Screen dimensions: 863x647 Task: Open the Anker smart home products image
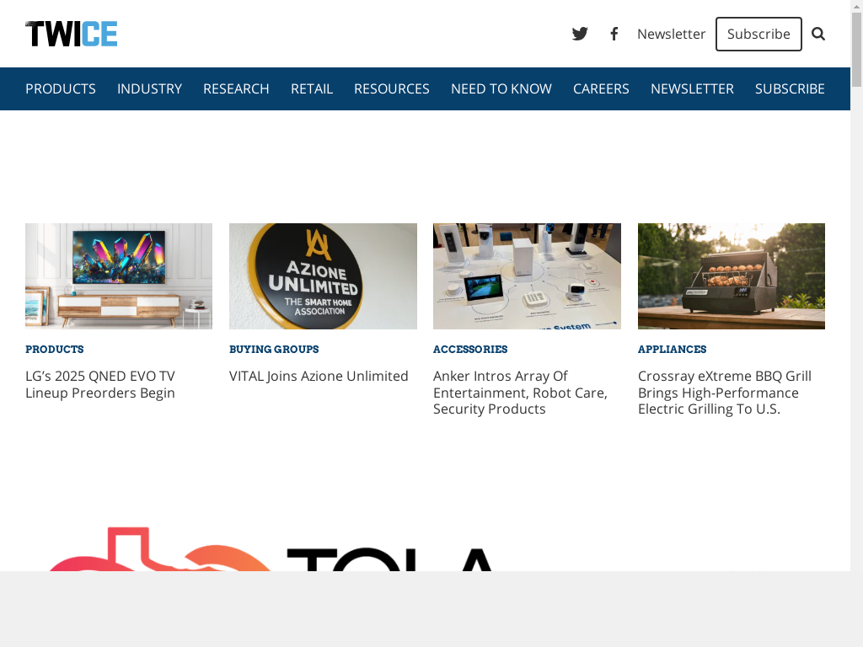[x=528, y=276]
